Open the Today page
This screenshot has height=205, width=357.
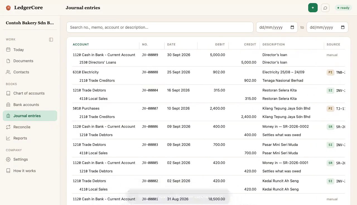point(30,50)
